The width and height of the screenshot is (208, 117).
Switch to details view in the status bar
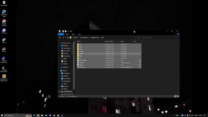175,96
